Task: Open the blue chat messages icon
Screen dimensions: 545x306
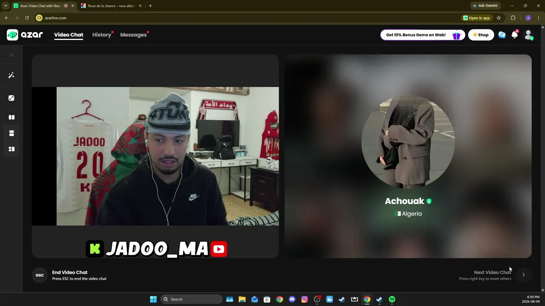Action: click(x=502, y=35)
